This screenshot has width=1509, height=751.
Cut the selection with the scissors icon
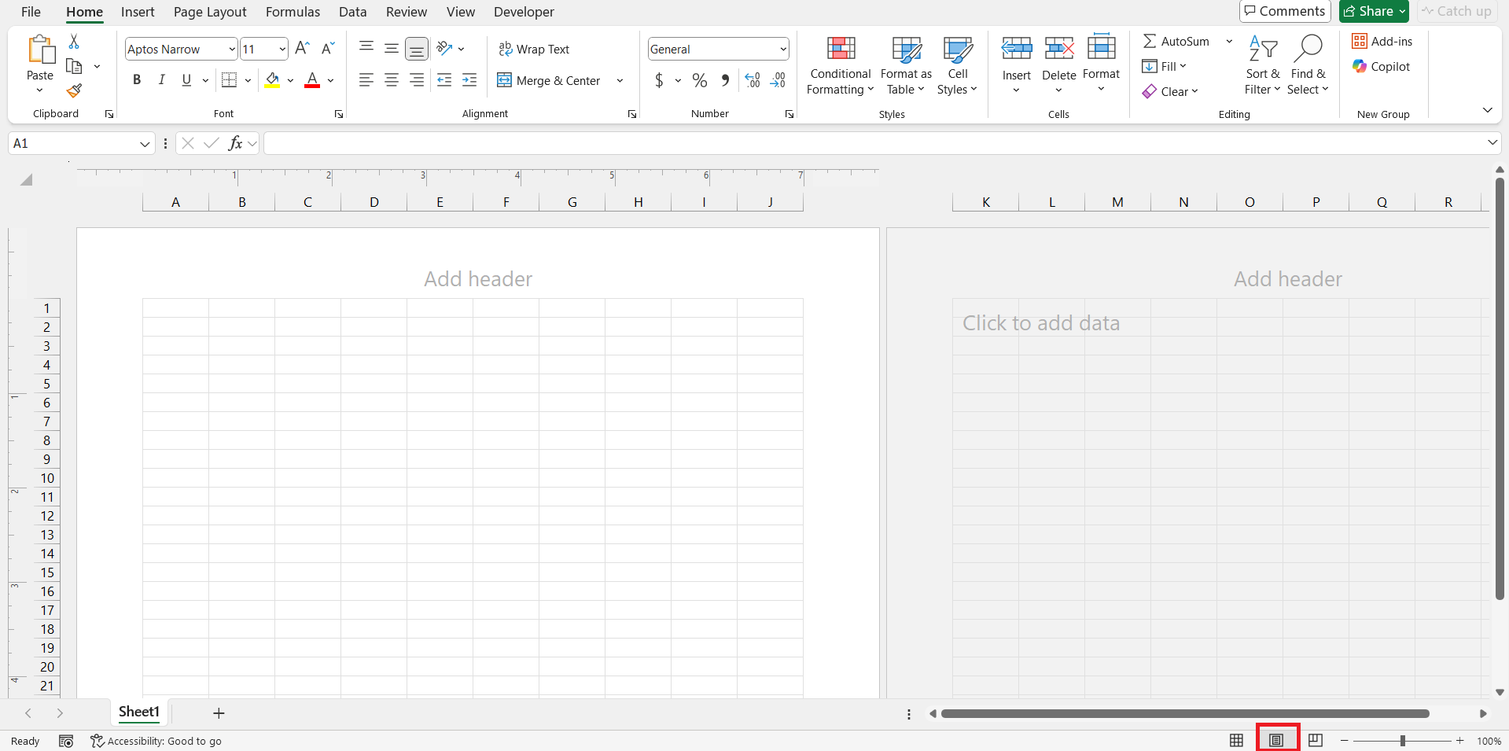click(x=75, y=40)
